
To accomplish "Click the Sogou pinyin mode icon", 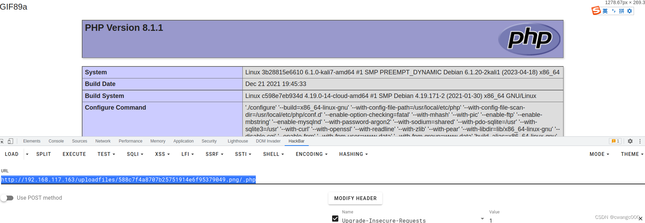I will point(622,11).
